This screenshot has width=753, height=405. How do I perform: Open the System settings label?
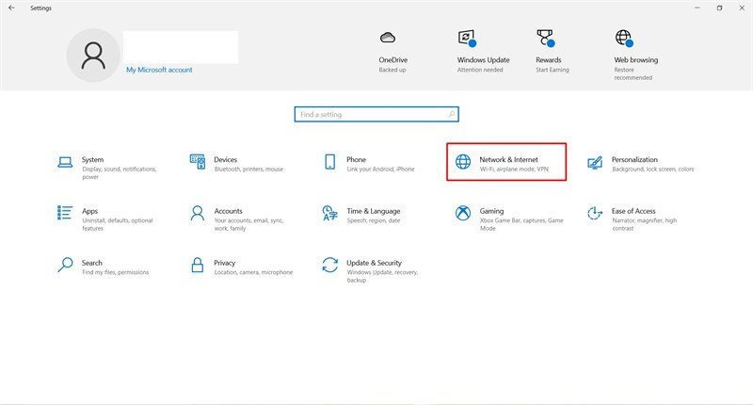point(92,159)
